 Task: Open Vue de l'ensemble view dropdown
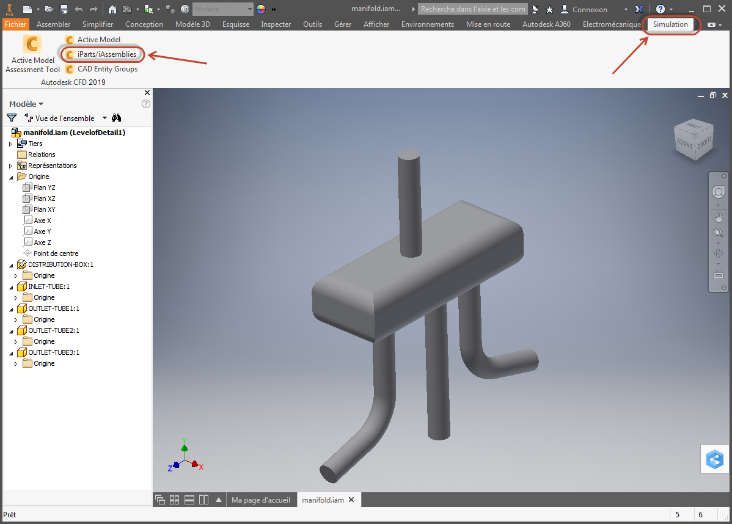[104, 118]
